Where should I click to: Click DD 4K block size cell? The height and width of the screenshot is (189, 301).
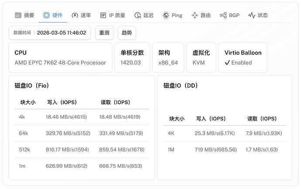click(171, 133)
